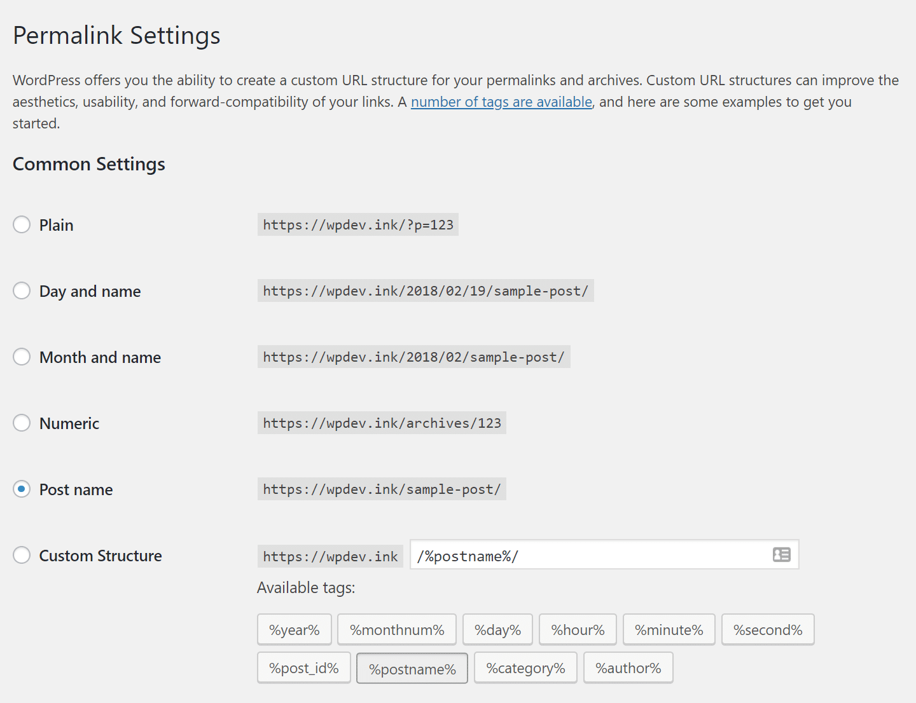The width and height of the screenshot is (916, 703).
Task: Click the selected %postname% tag button
Action: [x=412, y=667]
